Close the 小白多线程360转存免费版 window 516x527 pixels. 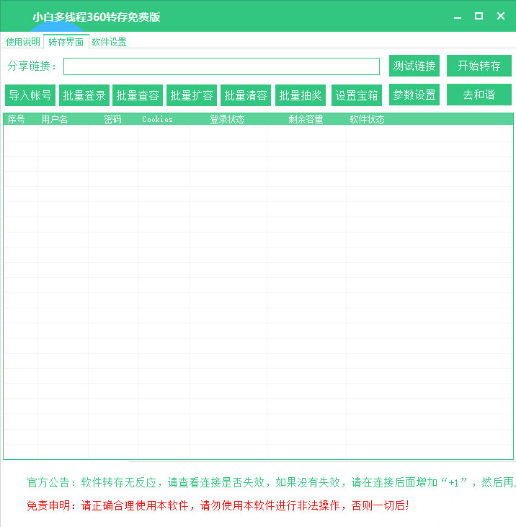pos(501,16)
